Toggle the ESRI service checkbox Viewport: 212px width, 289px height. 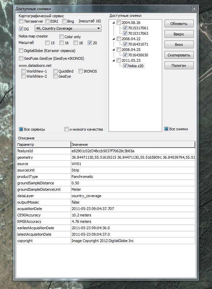[47, 21]
